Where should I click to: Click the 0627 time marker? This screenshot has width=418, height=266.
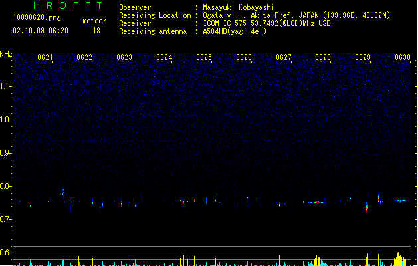(x=283, y=57)
